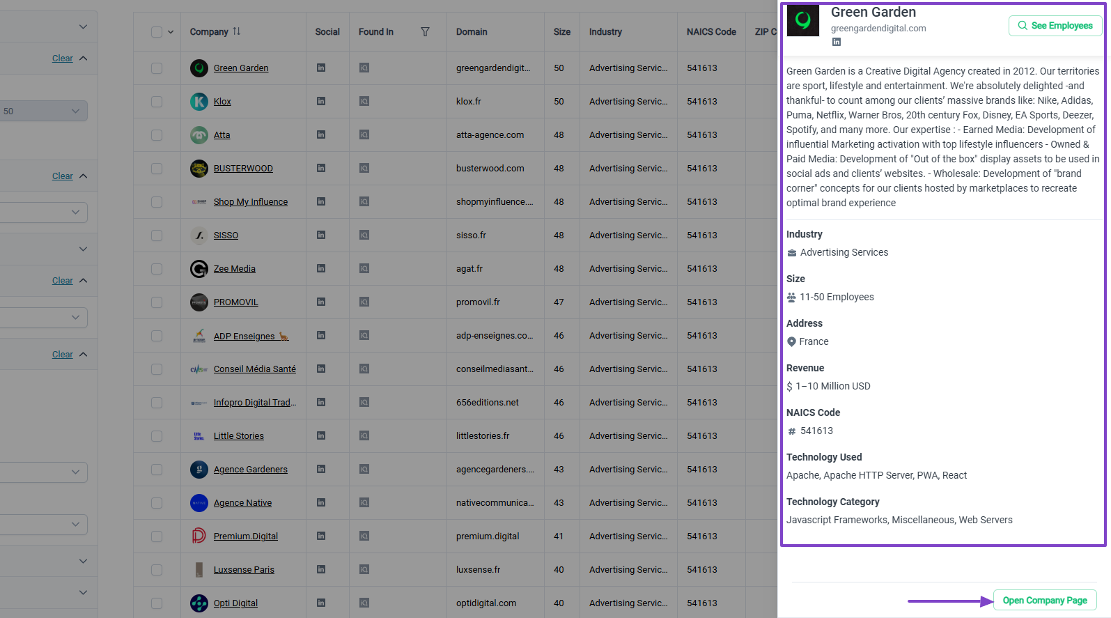Open the Klox company link

point(222,102)
